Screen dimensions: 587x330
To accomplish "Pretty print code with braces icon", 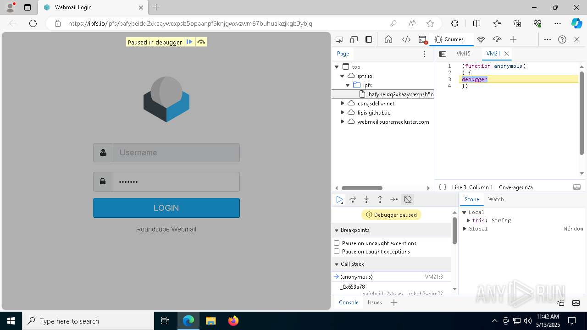I will (x=443, y=187).
